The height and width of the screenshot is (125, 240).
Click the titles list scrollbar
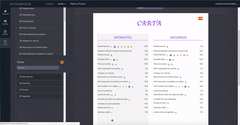(64, 97)
